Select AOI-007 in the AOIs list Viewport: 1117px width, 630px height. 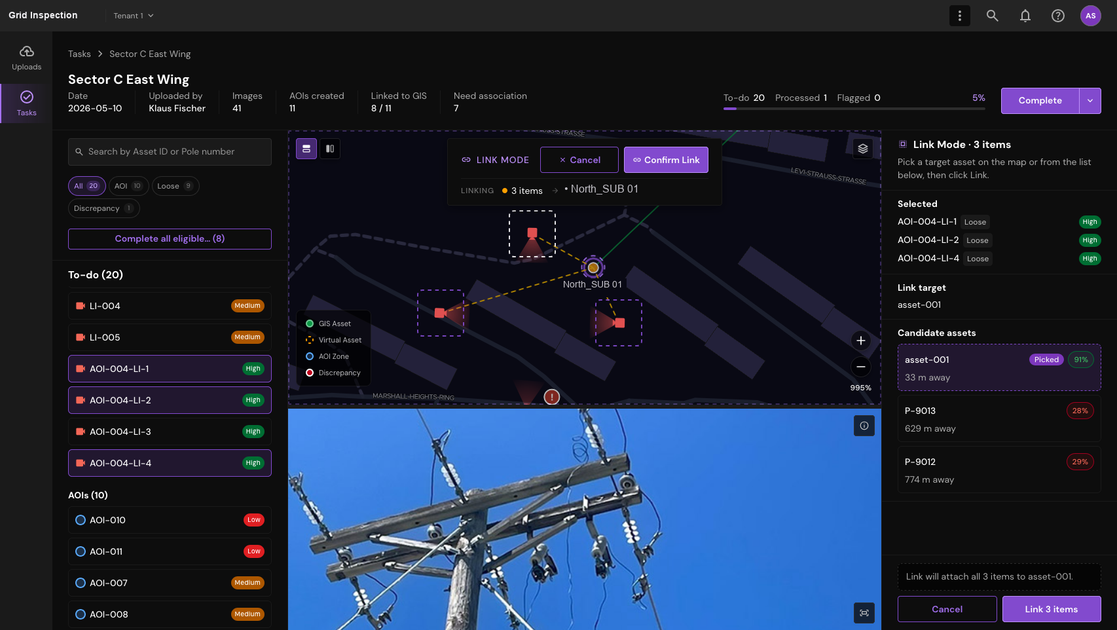coord(170,583)
